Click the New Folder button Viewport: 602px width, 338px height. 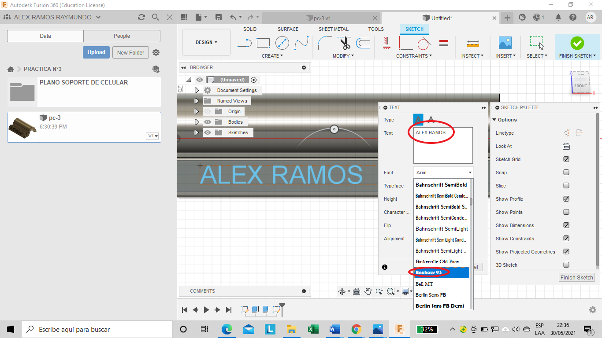point(131,52)
